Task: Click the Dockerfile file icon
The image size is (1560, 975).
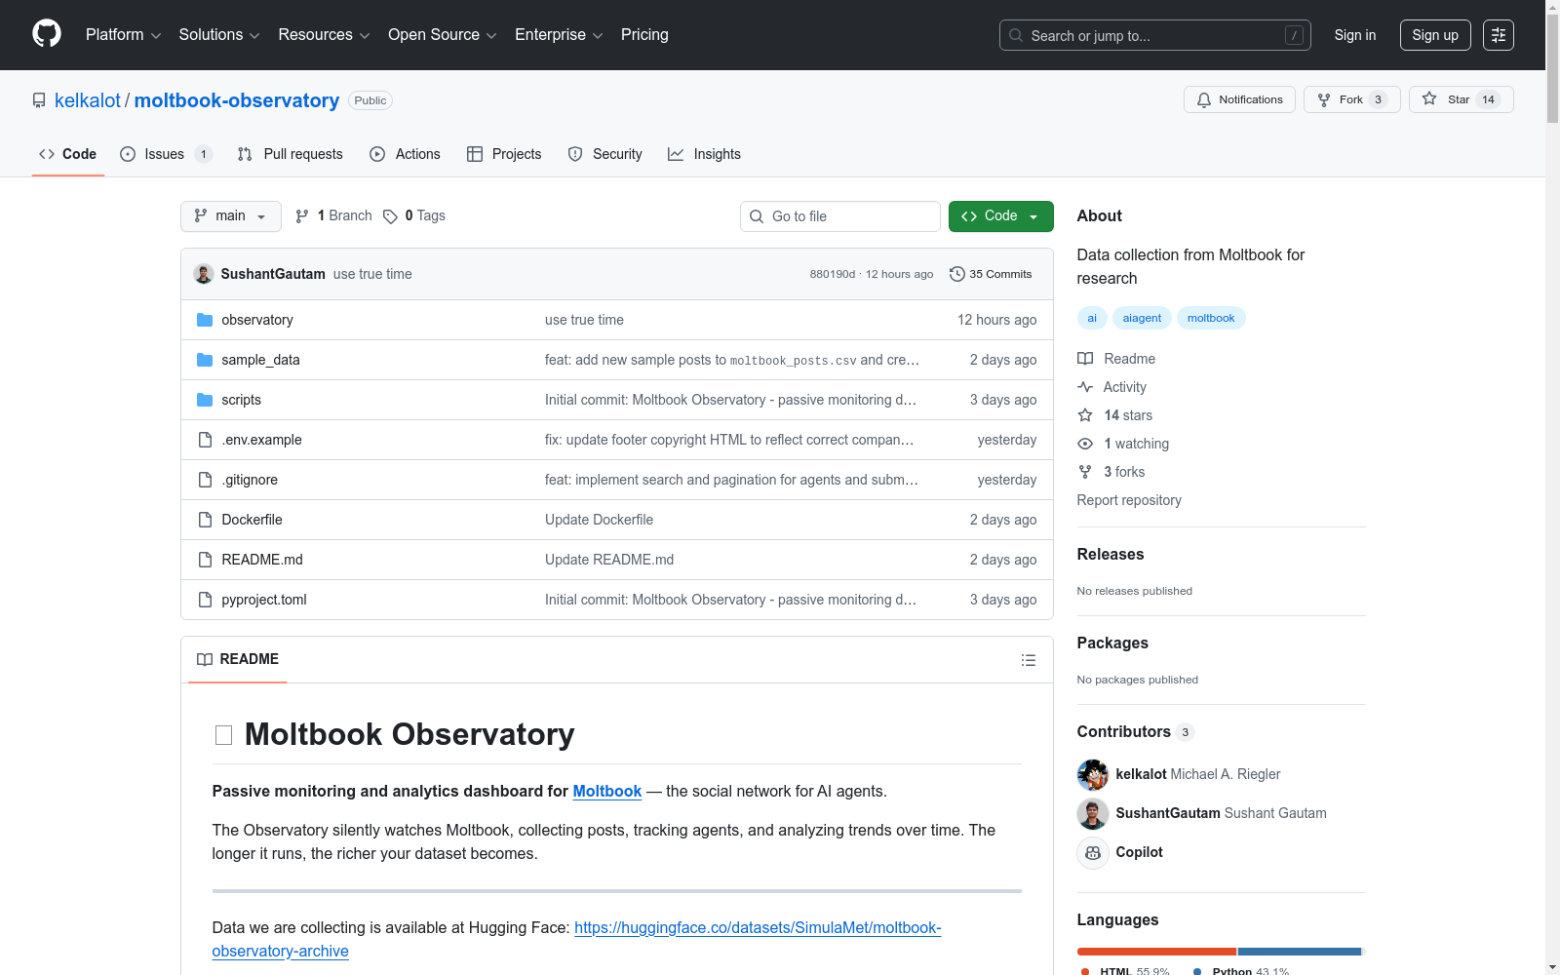Action: point(205,520)
